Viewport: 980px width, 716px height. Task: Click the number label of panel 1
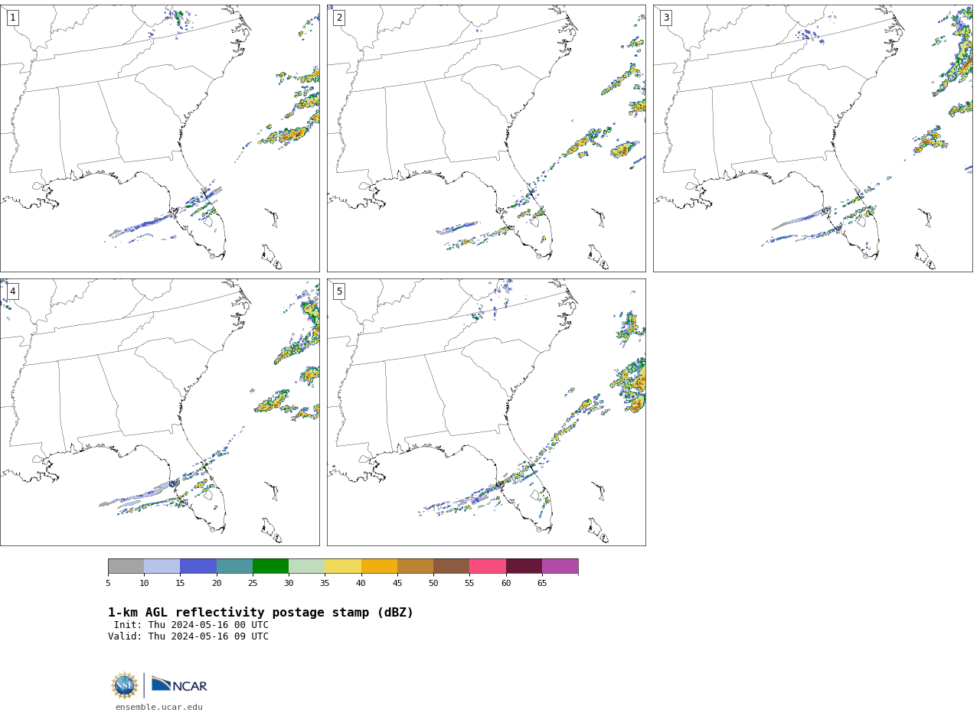[x=12, y=18]
